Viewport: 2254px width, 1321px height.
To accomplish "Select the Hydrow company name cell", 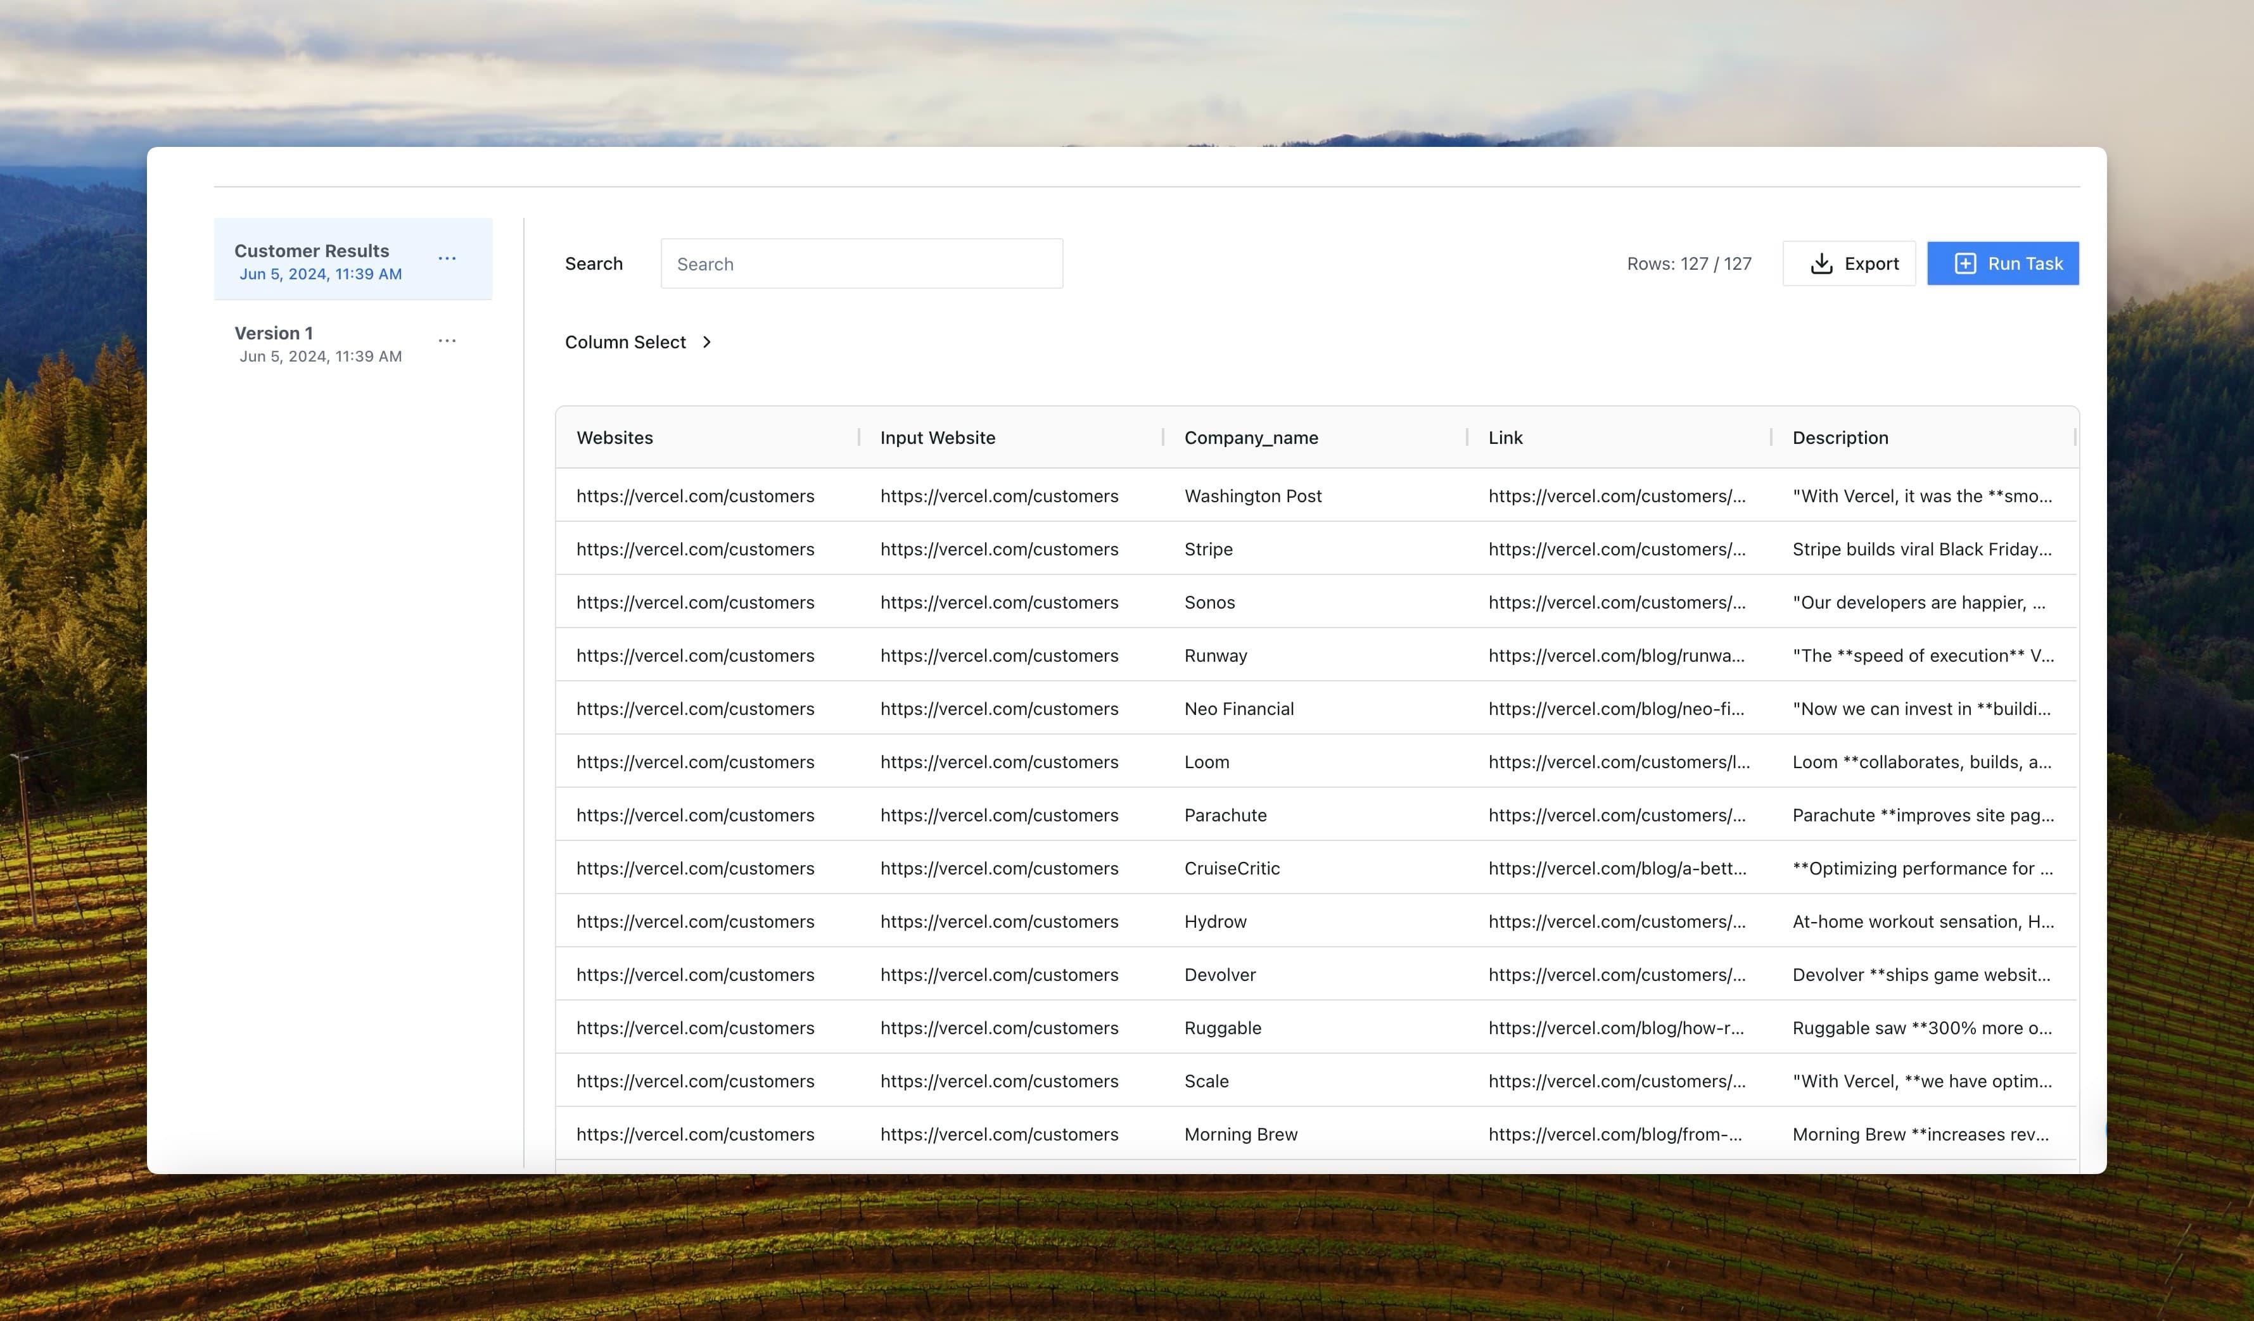I will click(1214, 921).
